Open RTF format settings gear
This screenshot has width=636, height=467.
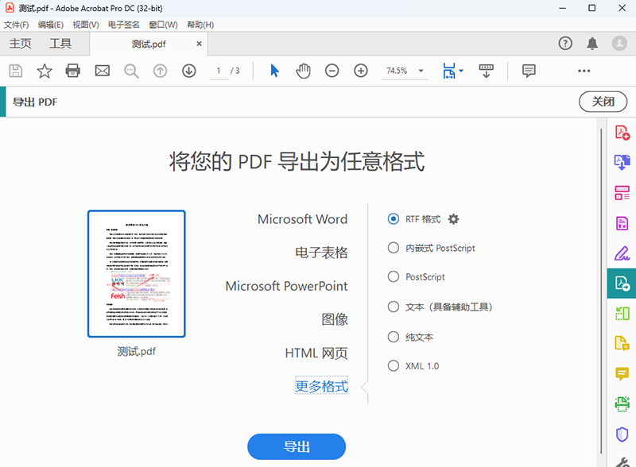[x=453, y=219]
